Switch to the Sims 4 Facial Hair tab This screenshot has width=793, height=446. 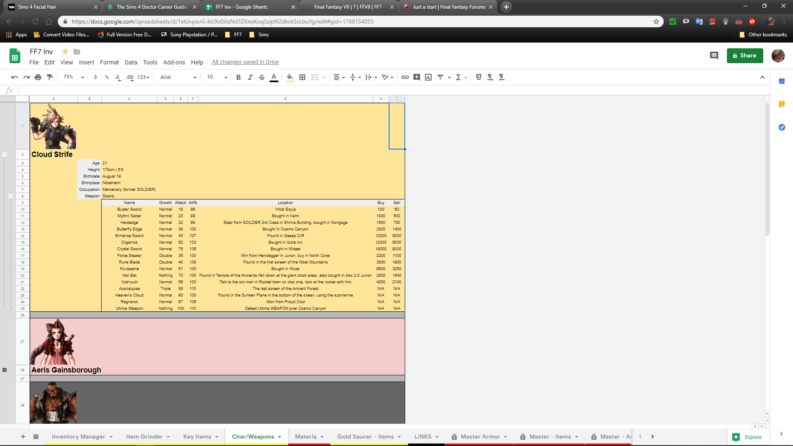[x=52, y=7]
